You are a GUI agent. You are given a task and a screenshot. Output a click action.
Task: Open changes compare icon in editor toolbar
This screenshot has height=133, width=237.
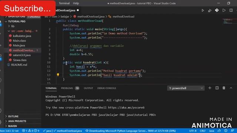tap(210, 10)
